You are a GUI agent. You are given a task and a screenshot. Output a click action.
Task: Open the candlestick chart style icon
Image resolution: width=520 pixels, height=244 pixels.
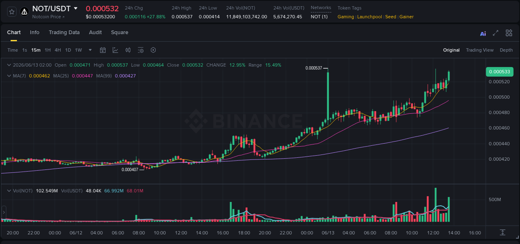128,50
